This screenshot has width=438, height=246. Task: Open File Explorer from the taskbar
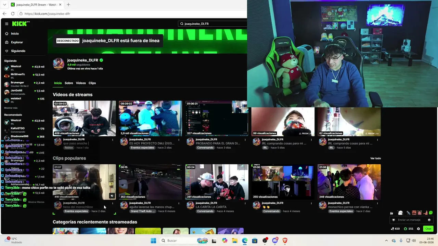click(235, 241)
